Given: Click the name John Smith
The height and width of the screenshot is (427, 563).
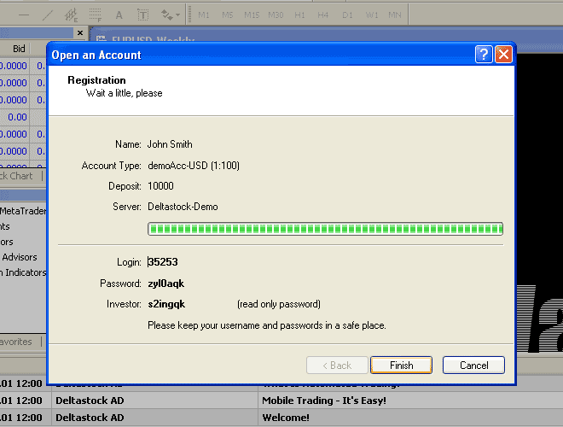Looking at the screenshot, I should pos(170,144).
